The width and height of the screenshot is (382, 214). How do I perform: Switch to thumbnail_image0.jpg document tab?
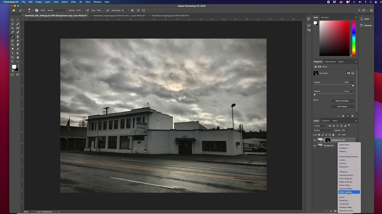[x=119, y=15]
